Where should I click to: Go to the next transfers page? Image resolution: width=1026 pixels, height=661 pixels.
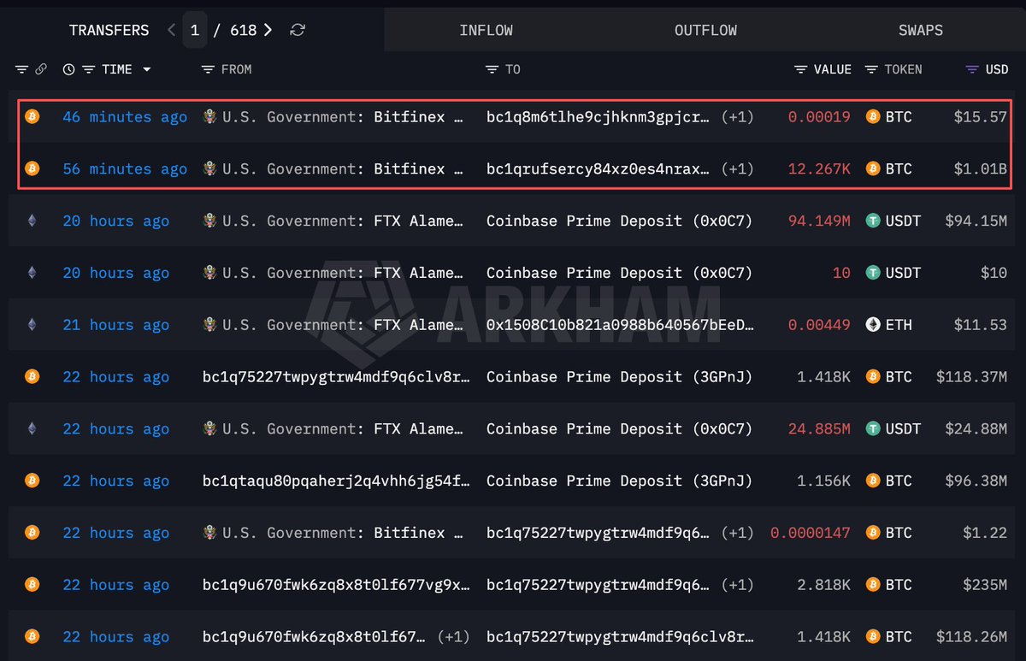[268, 30]
